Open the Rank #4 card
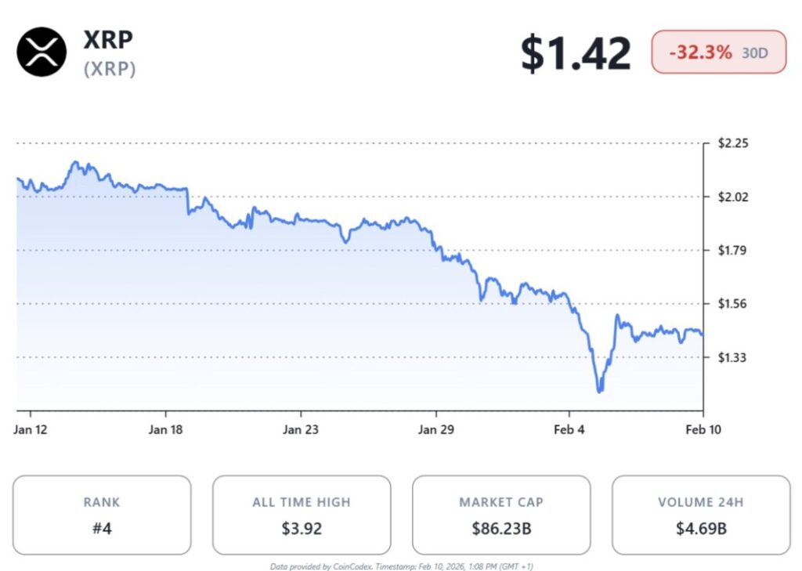Viewport: 802px width, 571px height. tap(102, 515)
